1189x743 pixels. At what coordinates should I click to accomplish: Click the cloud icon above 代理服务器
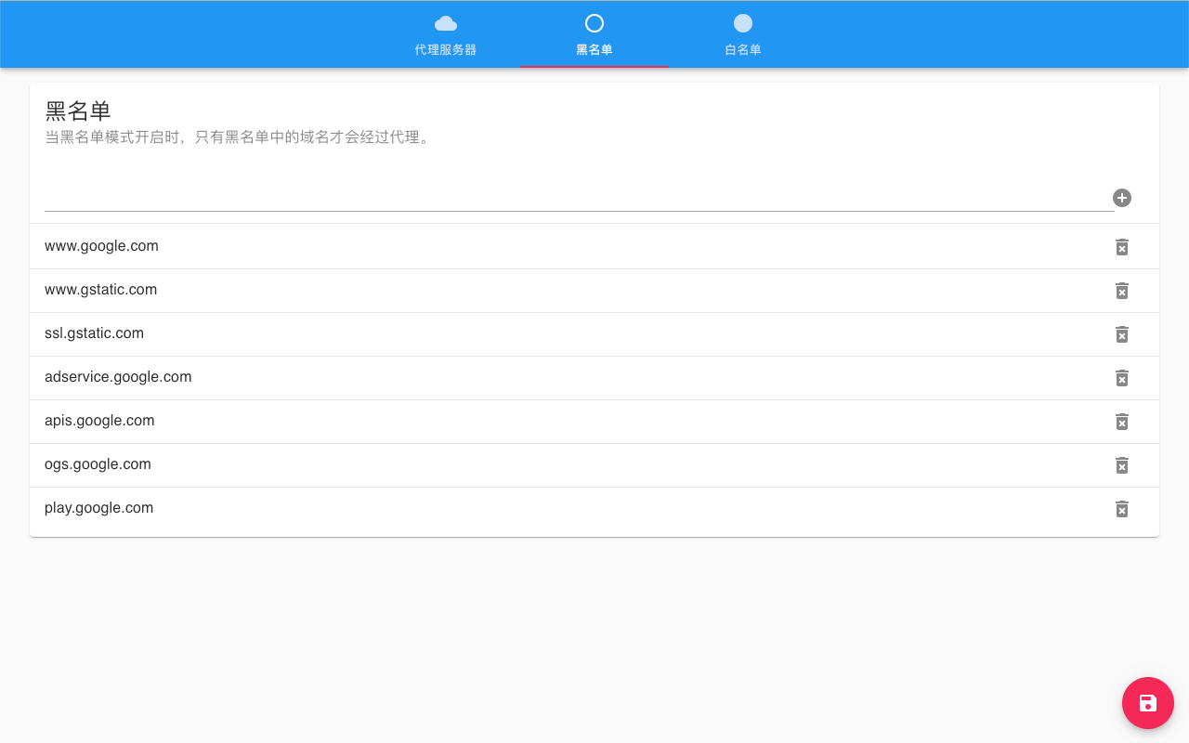pyautogui.click(x=445, y=23)
